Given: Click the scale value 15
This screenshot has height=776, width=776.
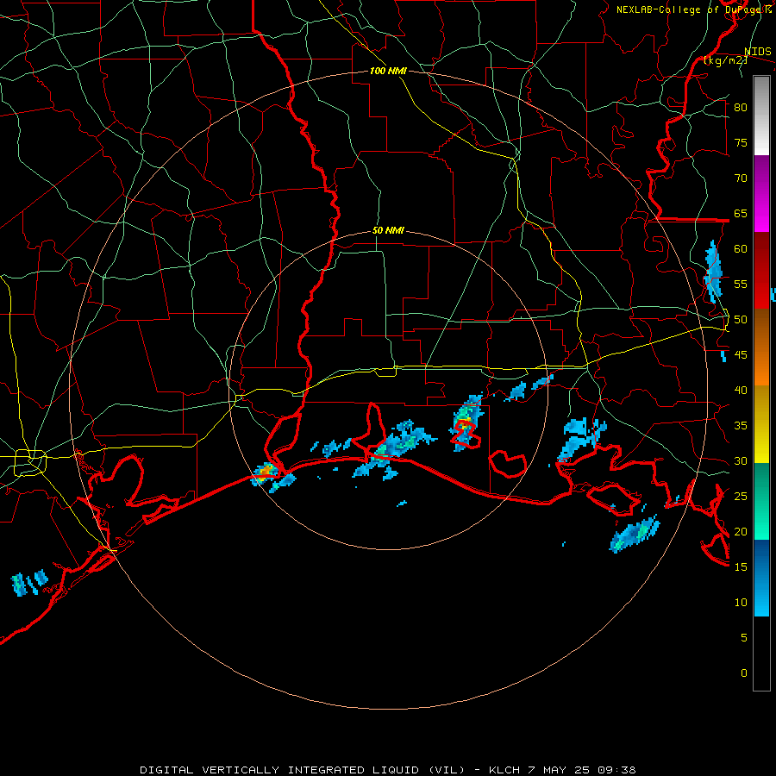Looking at the screenshot, I should pos(741,567).
